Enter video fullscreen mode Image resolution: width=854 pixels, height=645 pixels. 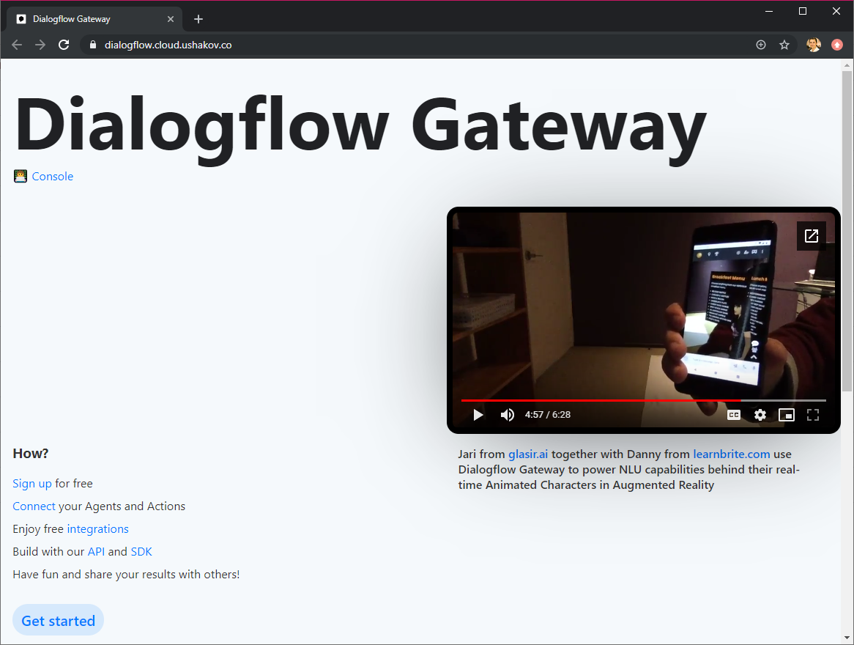[812, 415]
